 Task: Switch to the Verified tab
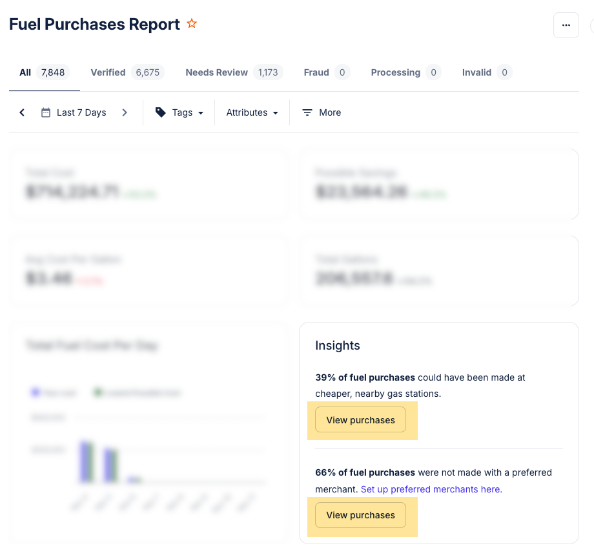click(x=127, y=72)
